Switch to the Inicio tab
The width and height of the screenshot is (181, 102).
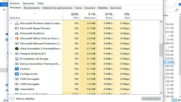78,8
